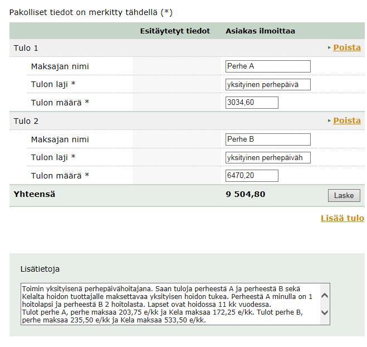Click the arrow icon beside Tulo 2 Poista
The width and height of the screenshot is (367, 347).
pyautogui.click(x=329, y=121)
